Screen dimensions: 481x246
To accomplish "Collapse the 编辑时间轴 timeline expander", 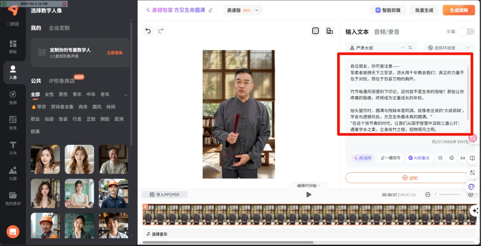I will click(x=309, y=185).
